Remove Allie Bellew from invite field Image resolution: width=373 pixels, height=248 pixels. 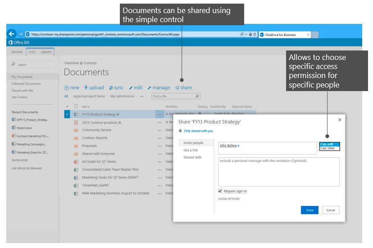click(238, 146)
